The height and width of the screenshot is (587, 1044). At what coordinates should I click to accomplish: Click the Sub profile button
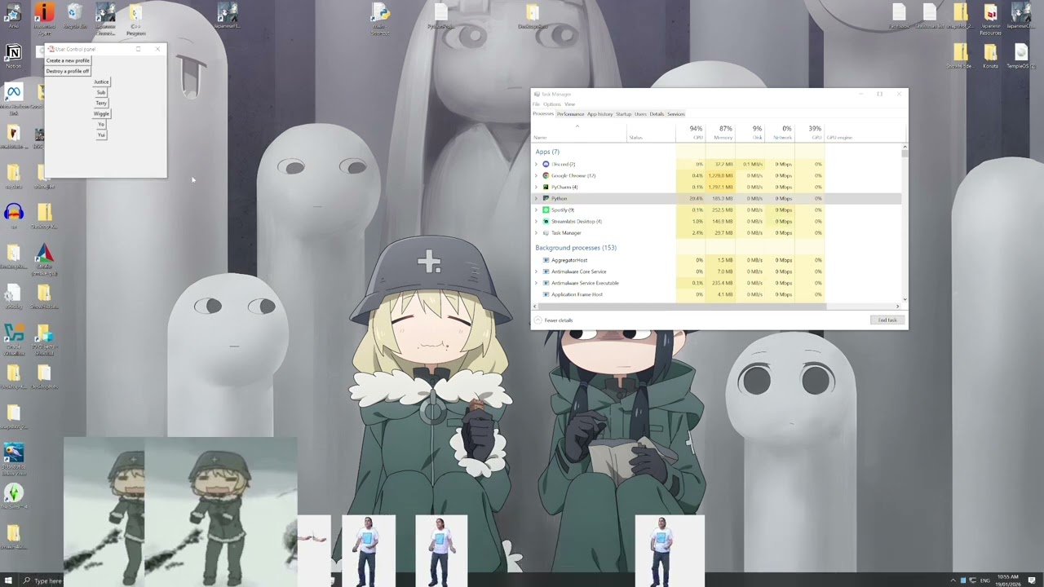coord(101,92)
